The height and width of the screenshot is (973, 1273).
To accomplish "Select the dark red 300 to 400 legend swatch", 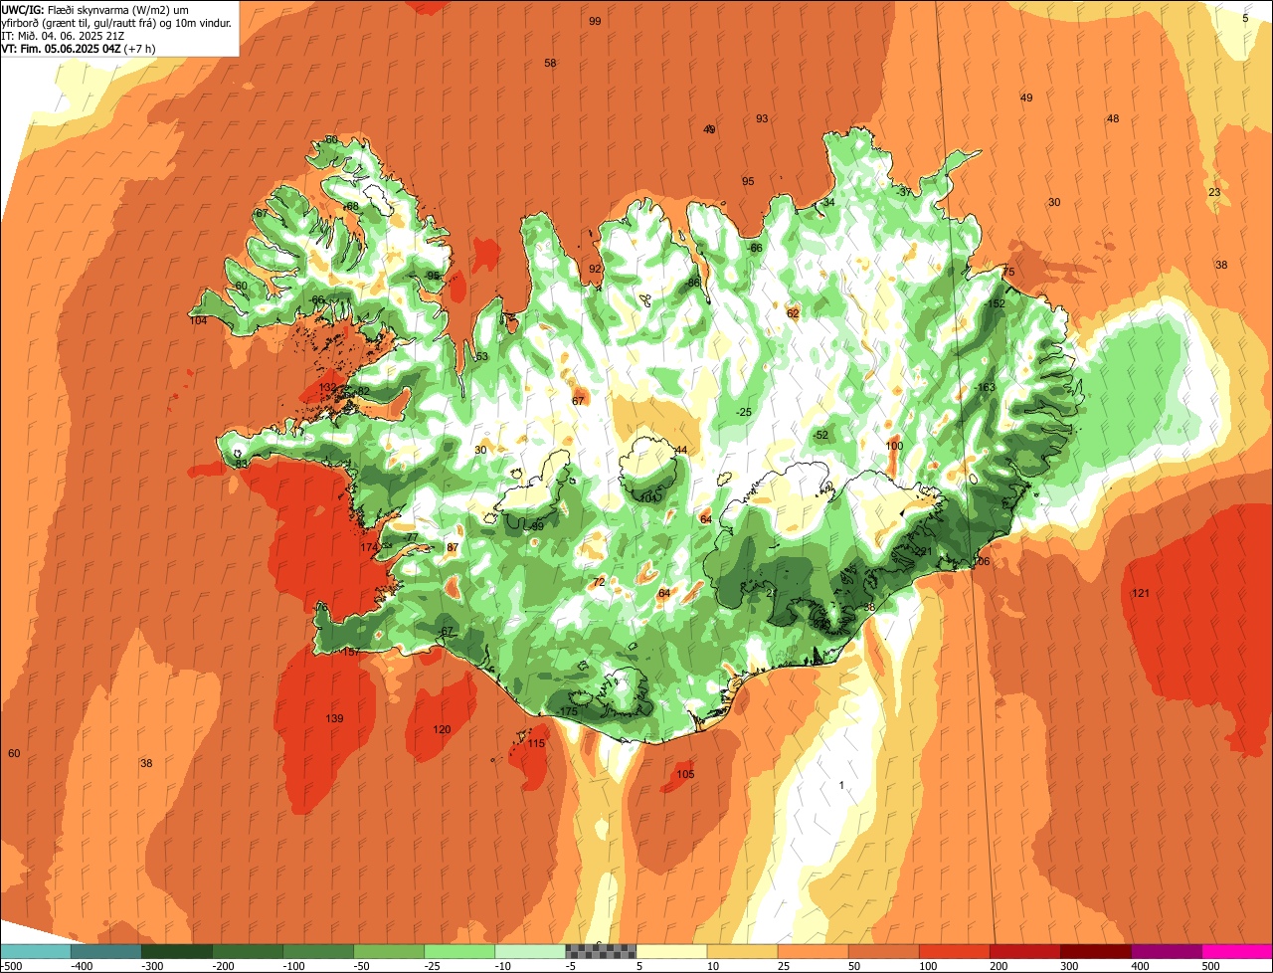I will click(1095, 952).
